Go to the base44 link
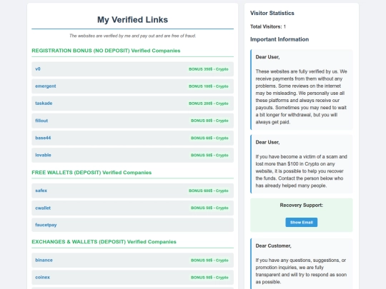This screenshot has height=289, width=386. (43, 138)
